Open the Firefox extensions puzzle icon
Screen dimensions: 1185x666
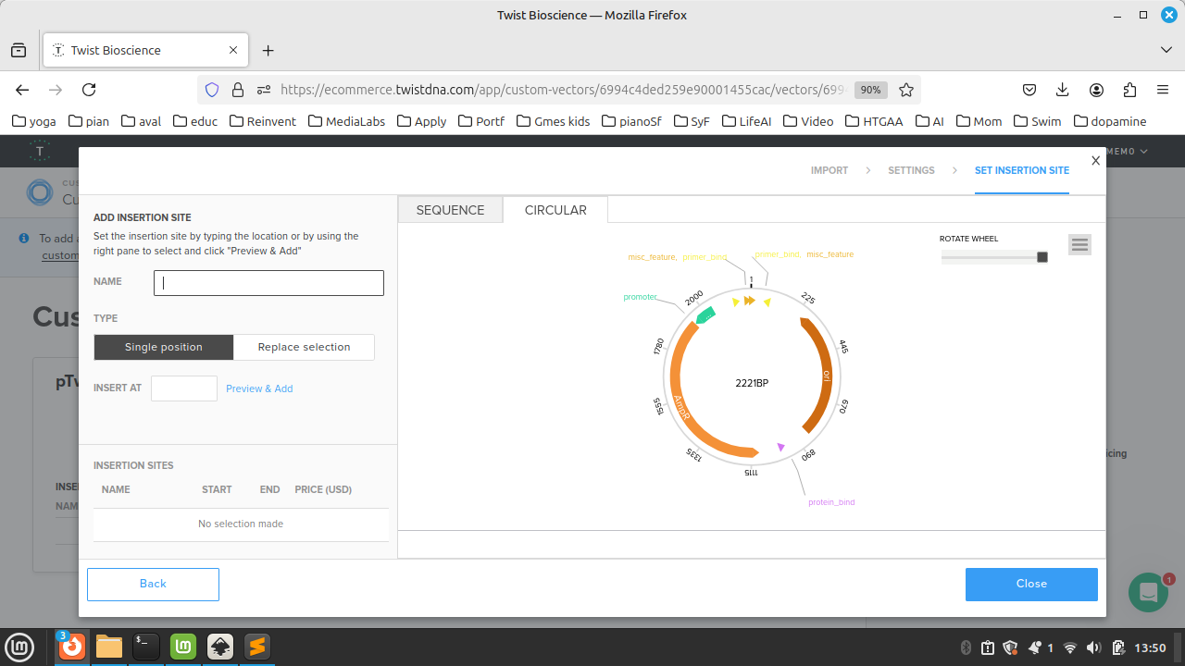pyautogui.click(x=1129, y=90)
